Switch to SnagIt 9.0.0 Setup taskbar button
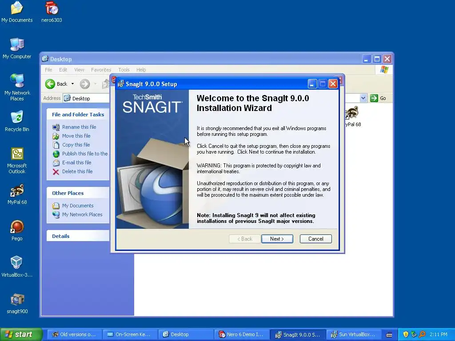The width and height of the screenshot is (455, 341). coord(297,335)
